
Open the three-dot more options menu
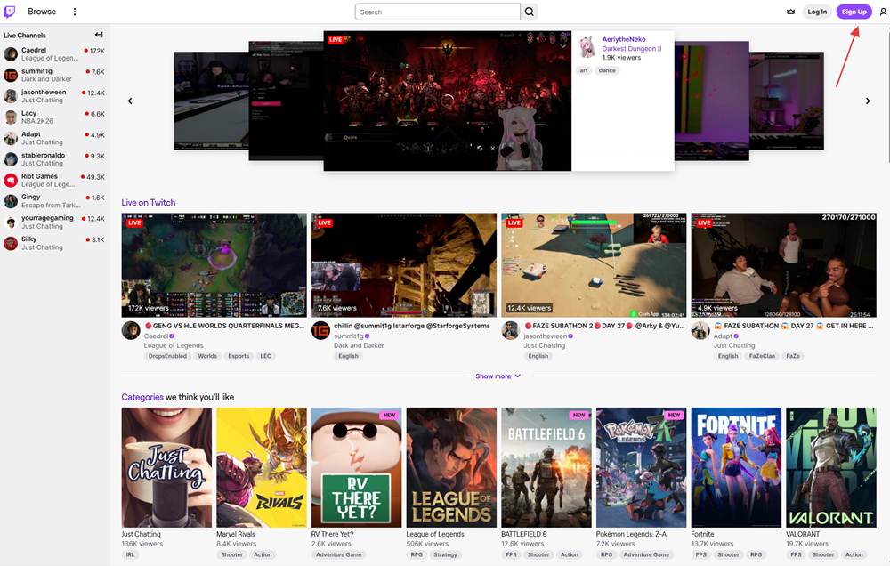75,11
